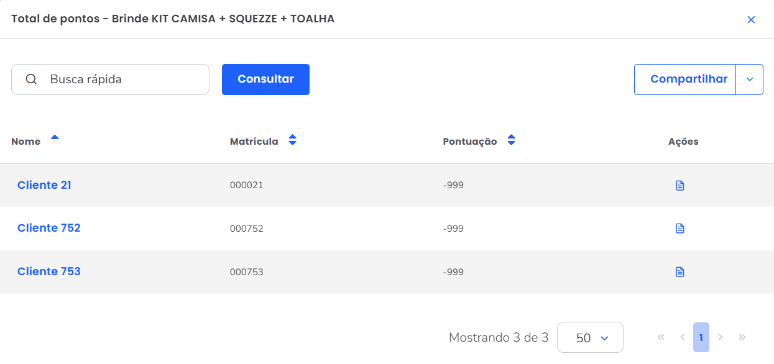Go to previous page arrow
The width and height of the screenshot is (774, 364).
coord(682,337)
